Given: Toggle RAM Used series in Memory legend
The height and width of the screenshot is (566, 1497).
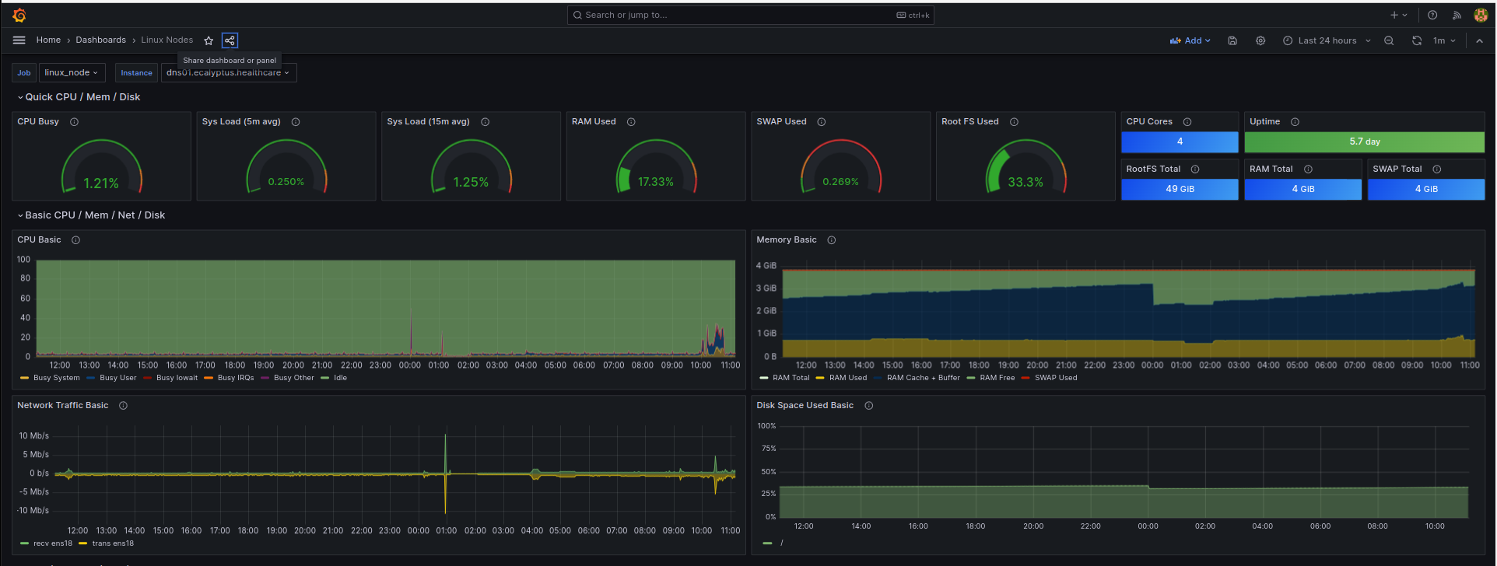Looking at the screenshot, I should [847, 378].
